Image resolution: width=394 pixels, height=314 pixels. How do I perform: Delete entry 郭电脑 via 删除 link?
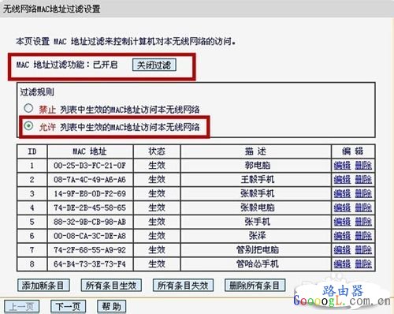coord(363,166)
